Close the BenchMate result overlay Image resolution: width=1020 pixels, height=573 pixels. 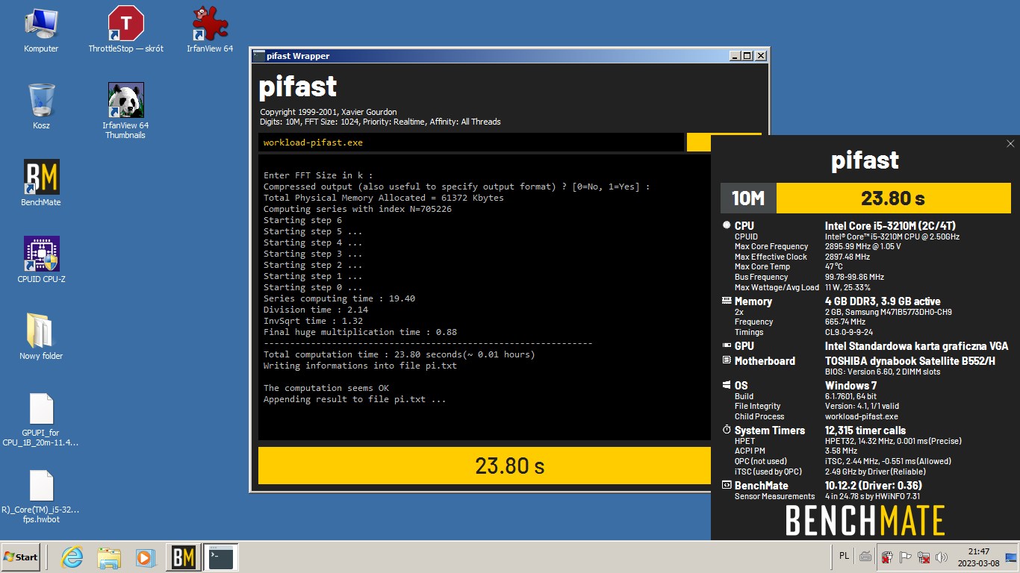coord(1010,144)
